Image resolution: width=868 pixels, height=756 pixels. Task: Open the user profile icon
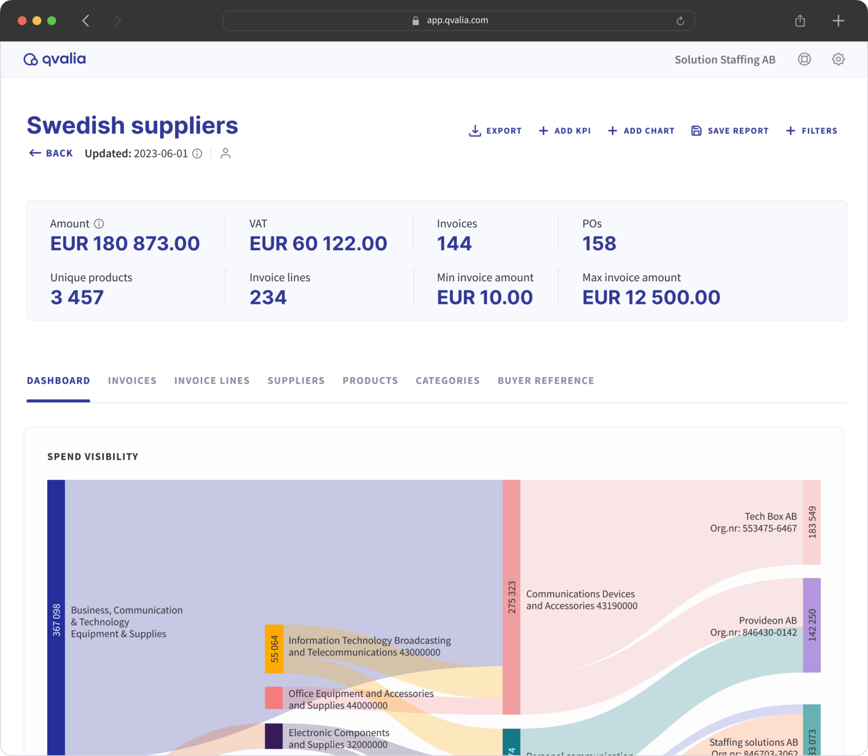tap(805, 59)
